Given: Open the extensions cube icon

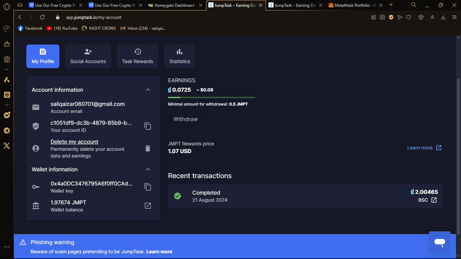Looking at the screenshot, I should [x=421, y=17].
